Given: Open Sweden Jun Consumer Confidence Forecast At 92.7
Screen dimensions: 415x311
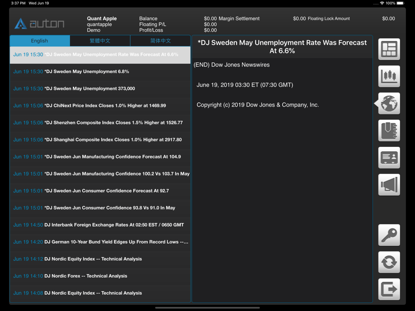Looking at the screenshot, I should [100, 191].
